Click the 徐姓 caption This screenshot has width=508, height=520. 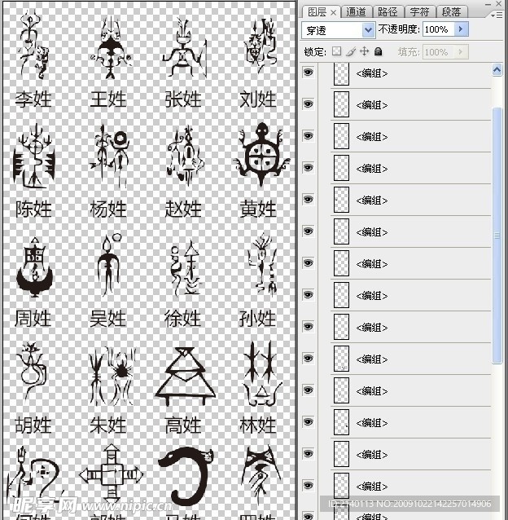tap(183, 319)
